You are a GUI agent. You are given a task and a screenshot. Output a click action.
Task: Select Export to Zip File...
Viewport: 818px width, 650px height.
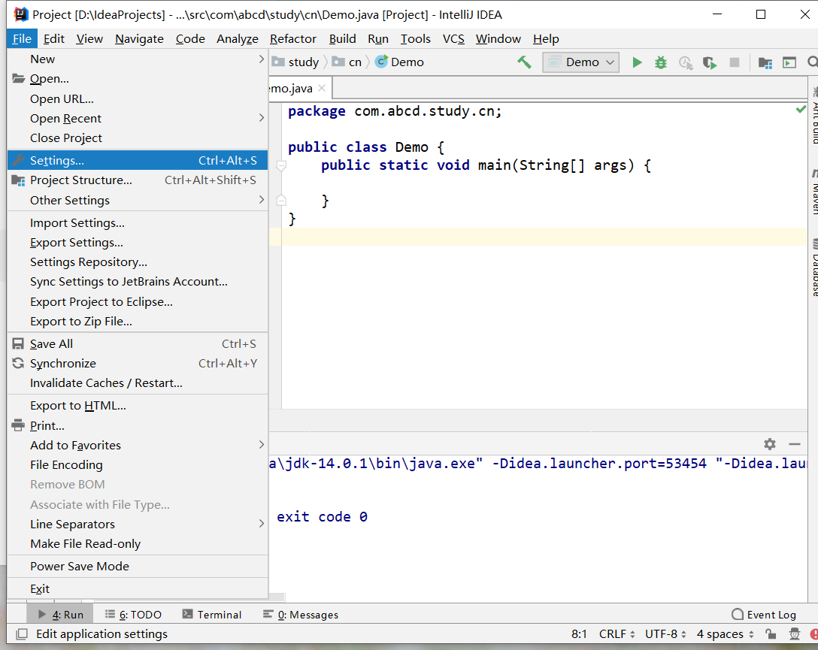pos(138,321)
